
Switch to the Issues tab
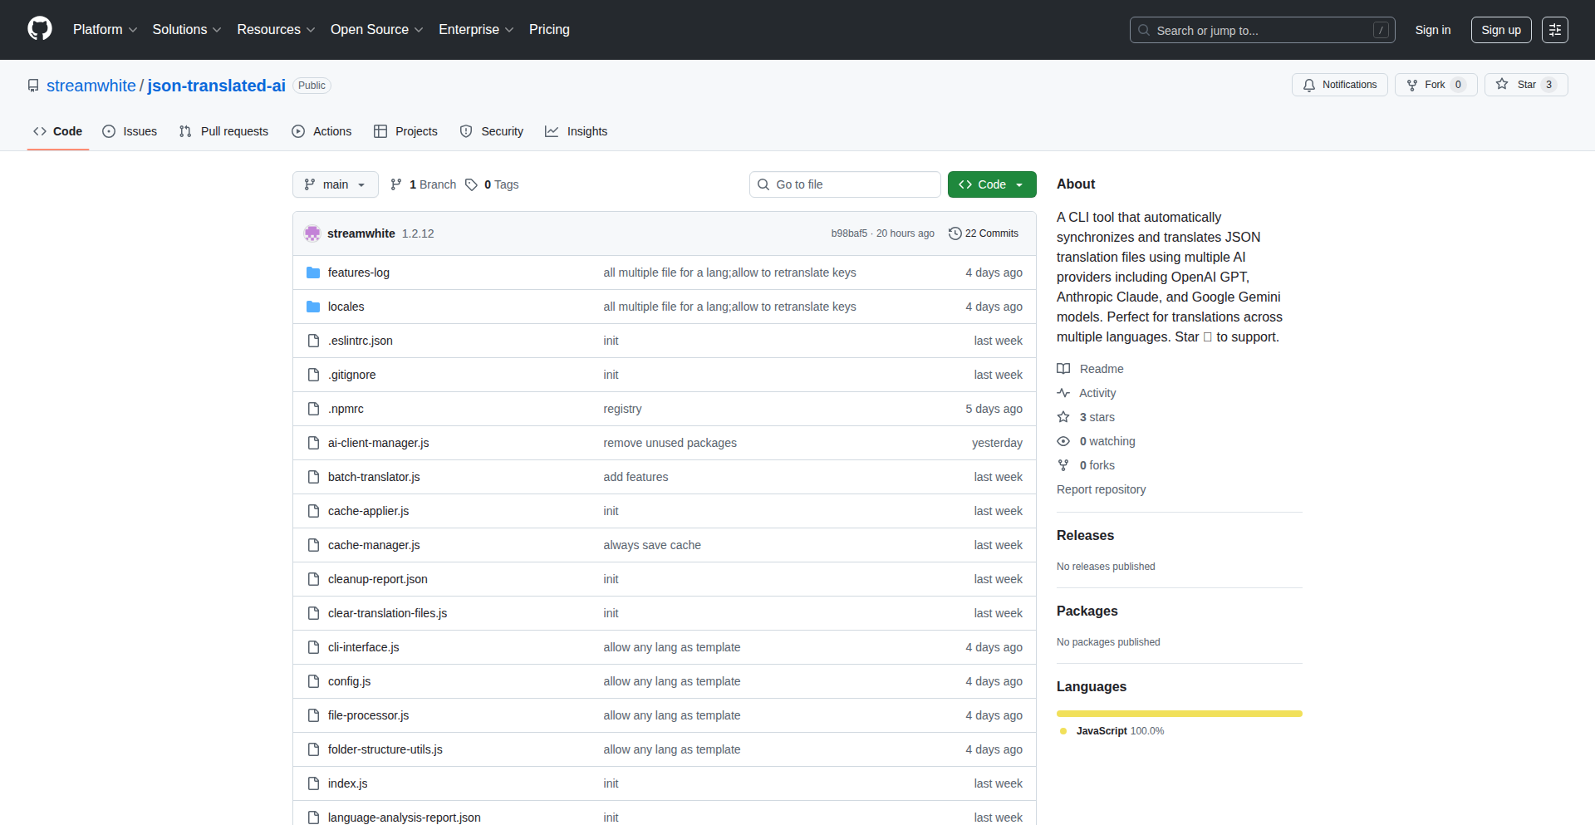pos(130,131)
